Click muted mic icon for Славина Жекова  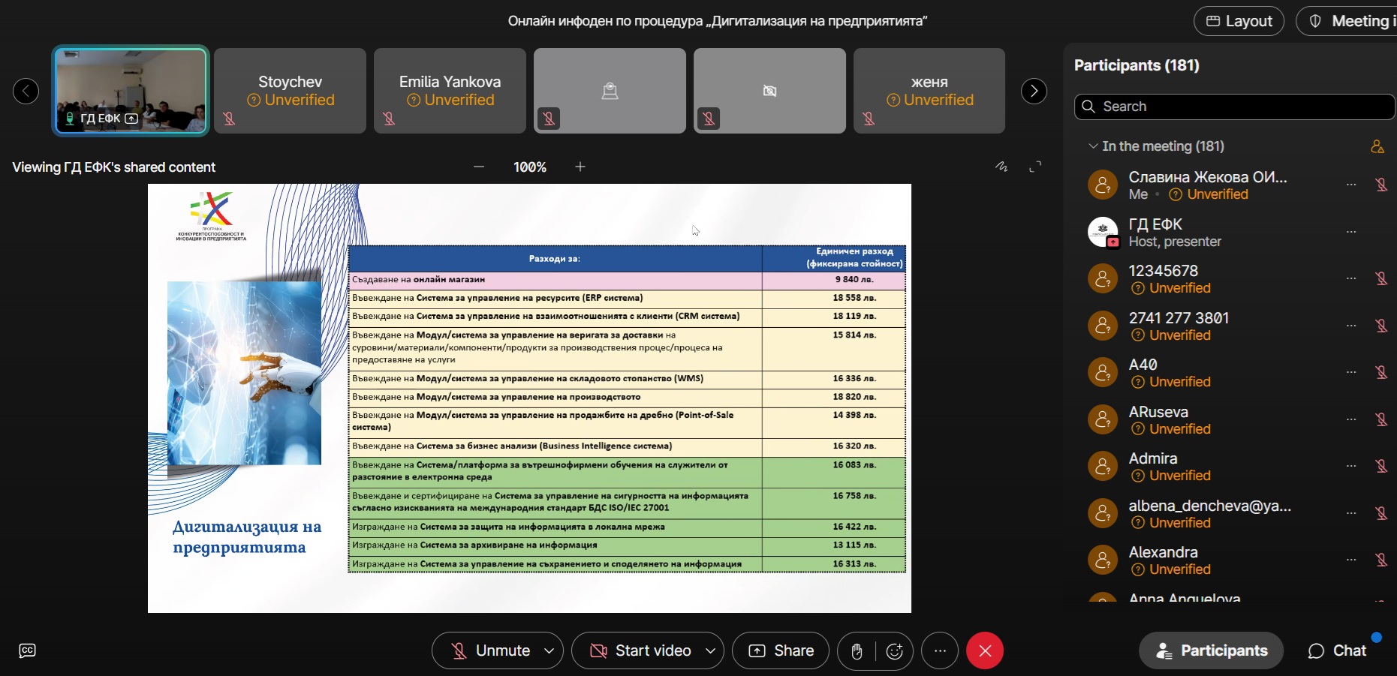tap(1381, 185)
